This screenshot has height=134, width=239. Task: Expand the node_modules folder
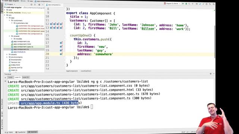pyautogui.click(x=5, y=13)
